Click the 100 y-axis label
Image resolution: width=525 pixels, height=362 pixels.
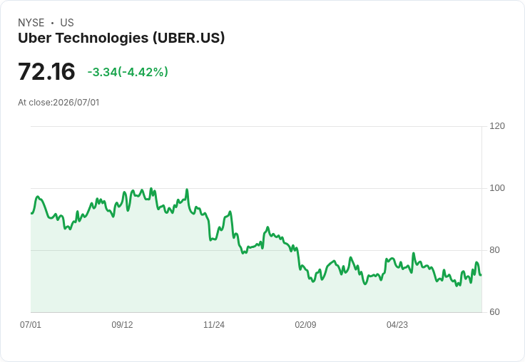497,188
